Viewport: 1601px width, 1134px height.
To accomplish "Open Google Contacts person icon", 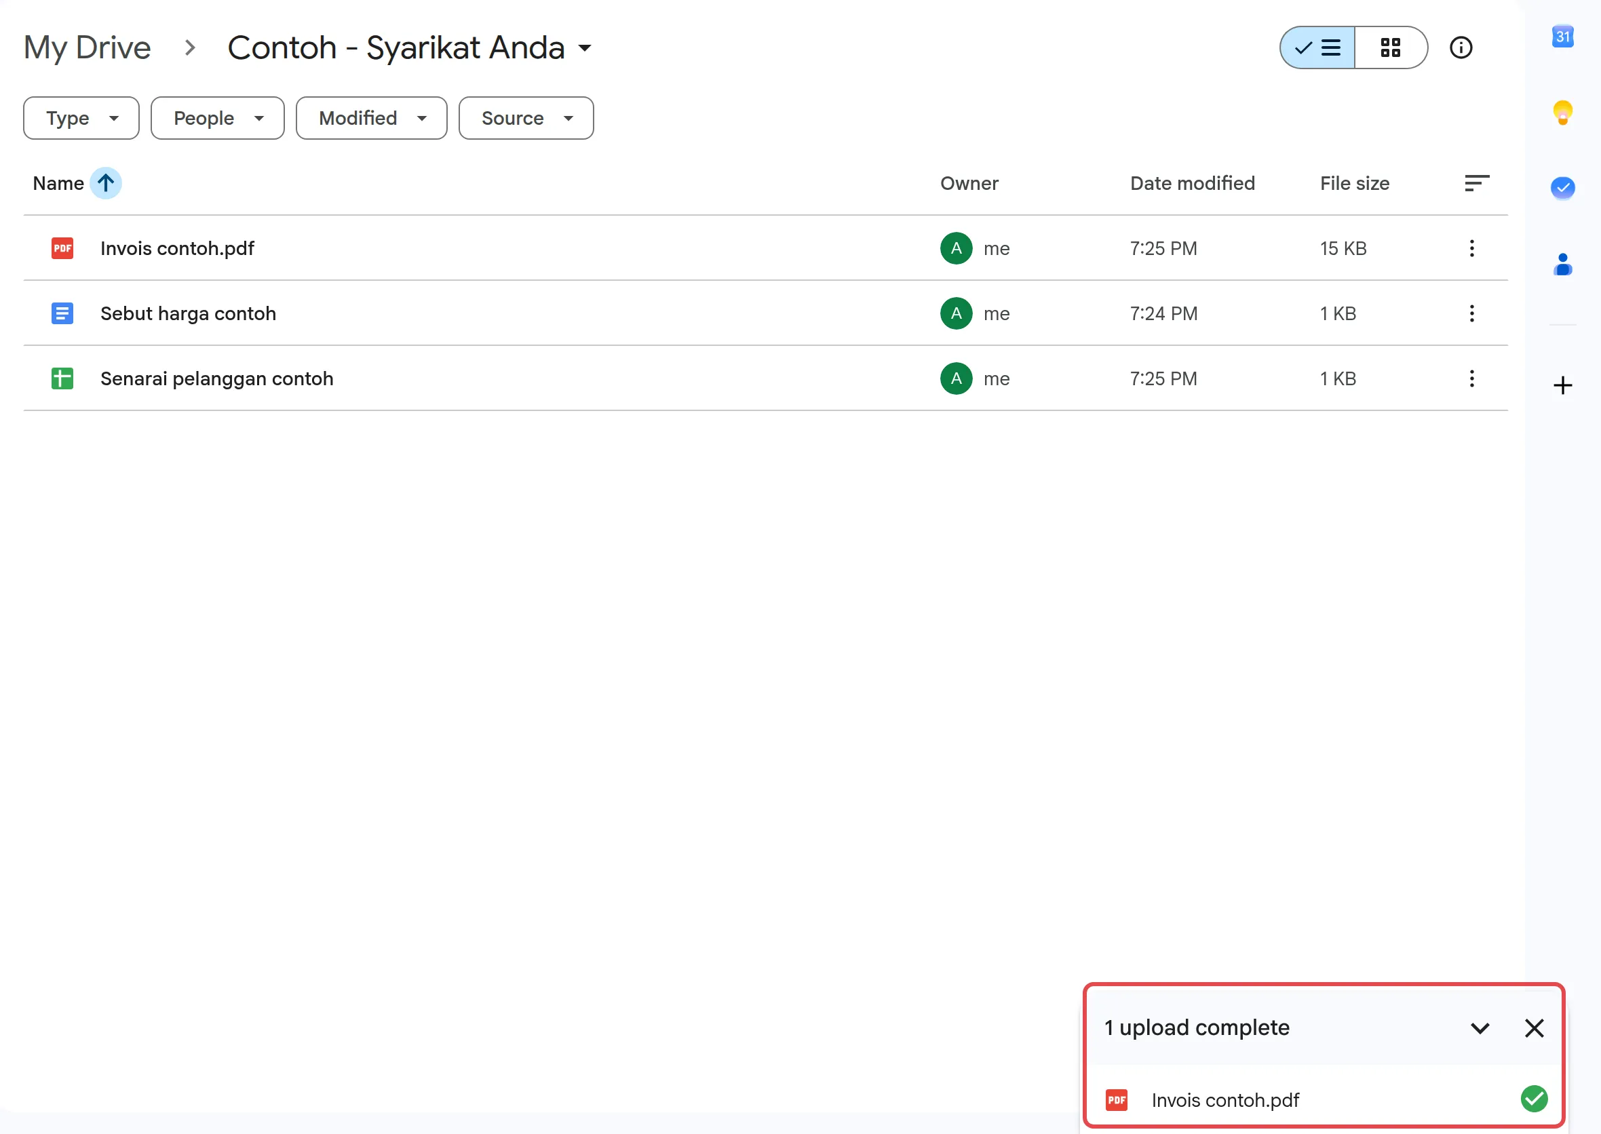I will click(1562, 264).
